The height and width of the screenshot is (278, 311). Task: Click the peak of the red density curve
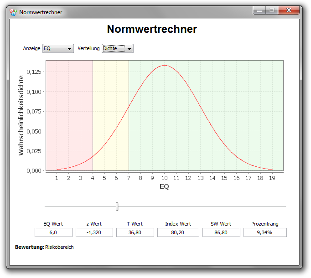tap(165, 66)
